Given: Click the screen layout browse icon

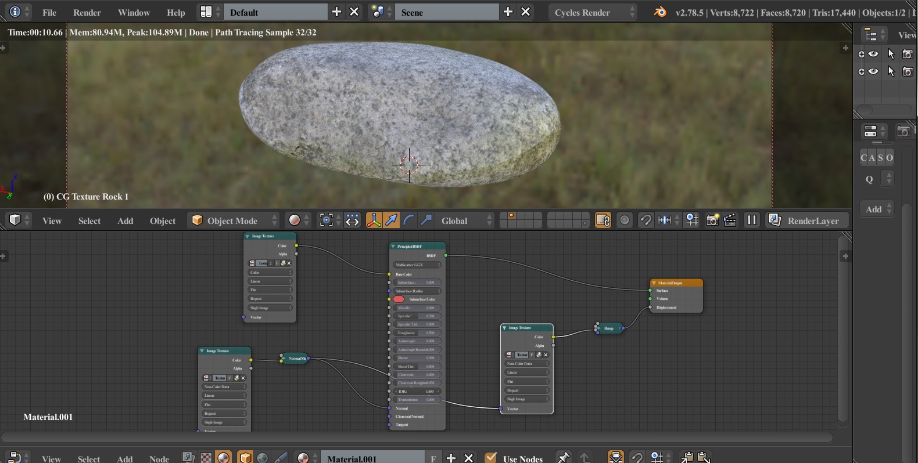Looking at the screenshot, I should point(210,12).
